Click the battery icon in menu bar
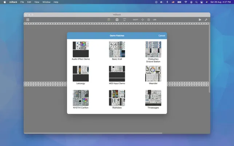The image size is (234, 146). coord(179,2)
